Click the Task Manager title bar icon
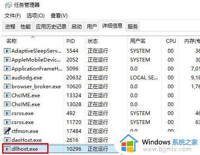This screenshot has height=155, width=200. point(9,5)
